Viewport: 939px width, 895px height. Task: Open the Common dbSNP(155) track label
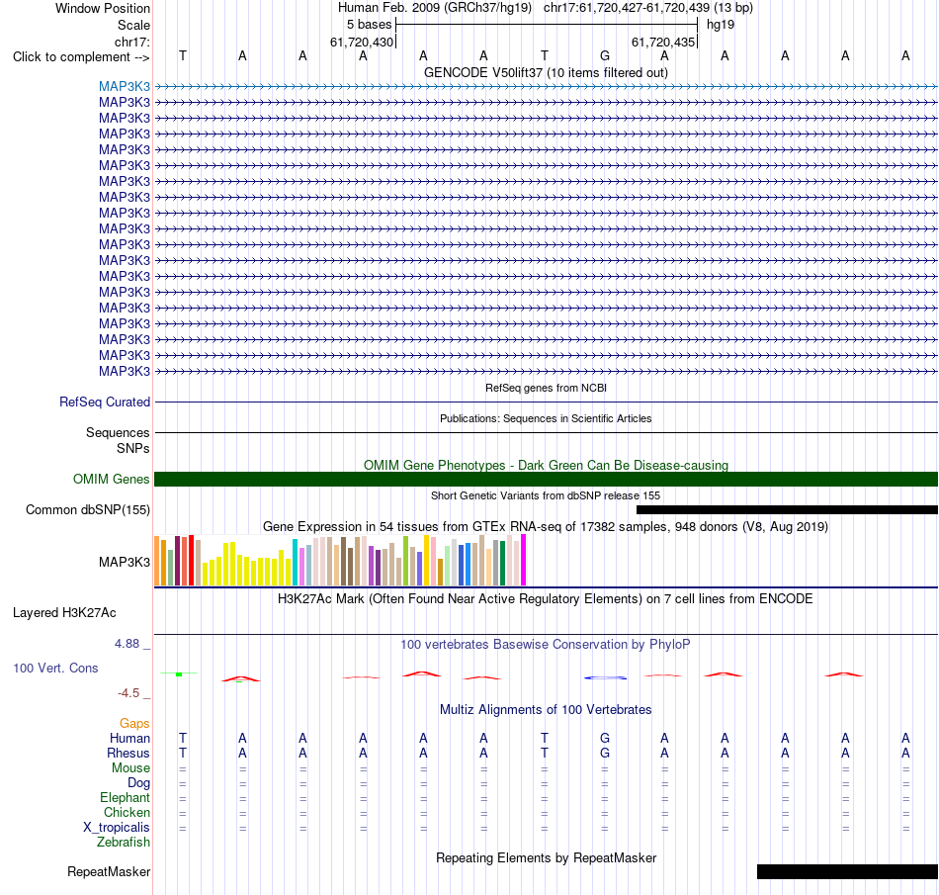coord(88,509)
